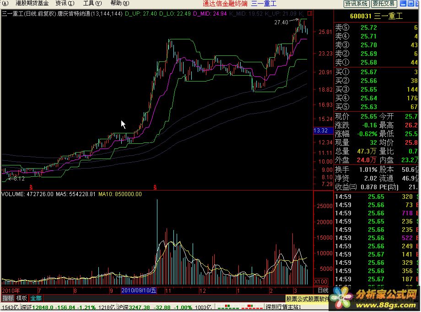This screenshot has height=312, width=421.
Task: Click the 深圳行情主站1 server status
Action: tap(284, 307)
